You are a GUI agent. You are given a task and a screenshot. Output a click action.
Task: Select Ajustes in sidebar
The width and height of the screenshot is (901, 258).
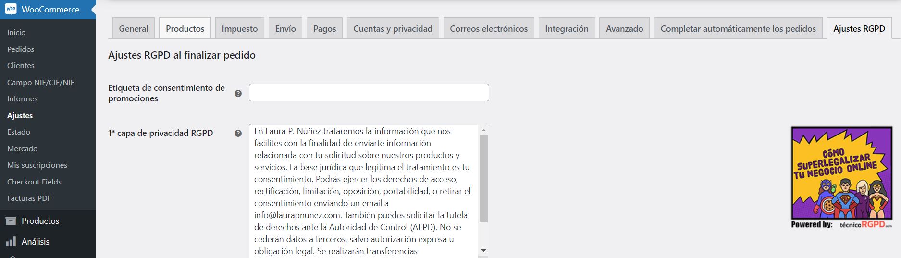click(x=20, y=115)
